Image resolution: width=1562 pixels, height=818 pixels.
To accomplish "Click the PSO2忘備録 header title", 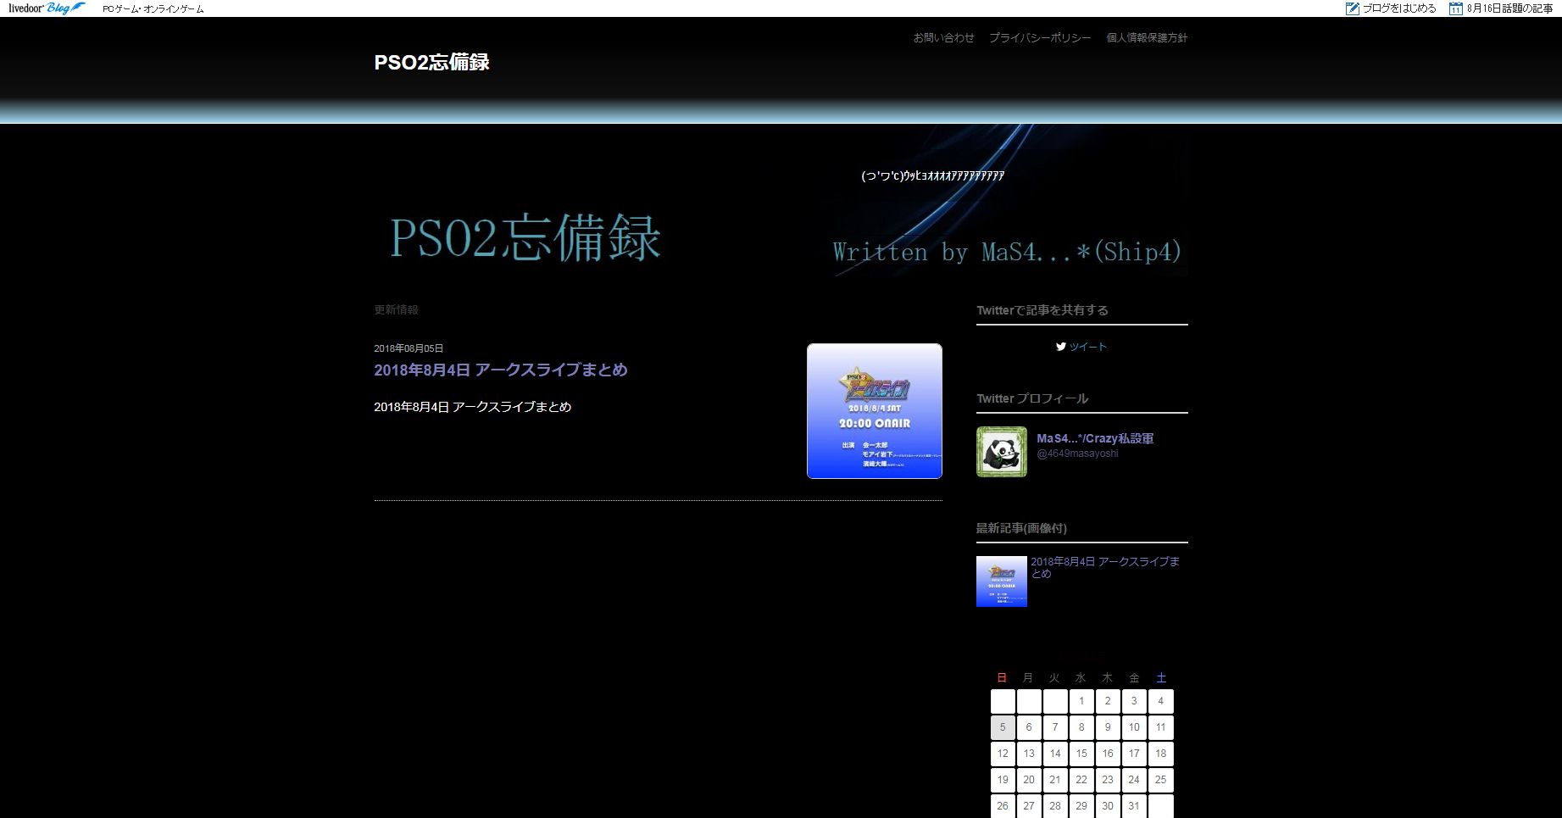I will pyautogui.click(x=432, y=62).
